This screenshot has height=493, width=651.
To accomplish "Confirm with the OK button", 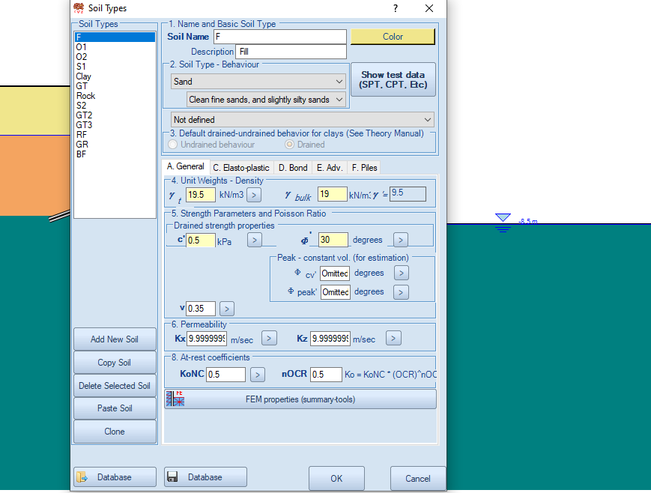I will click(336, 479).
